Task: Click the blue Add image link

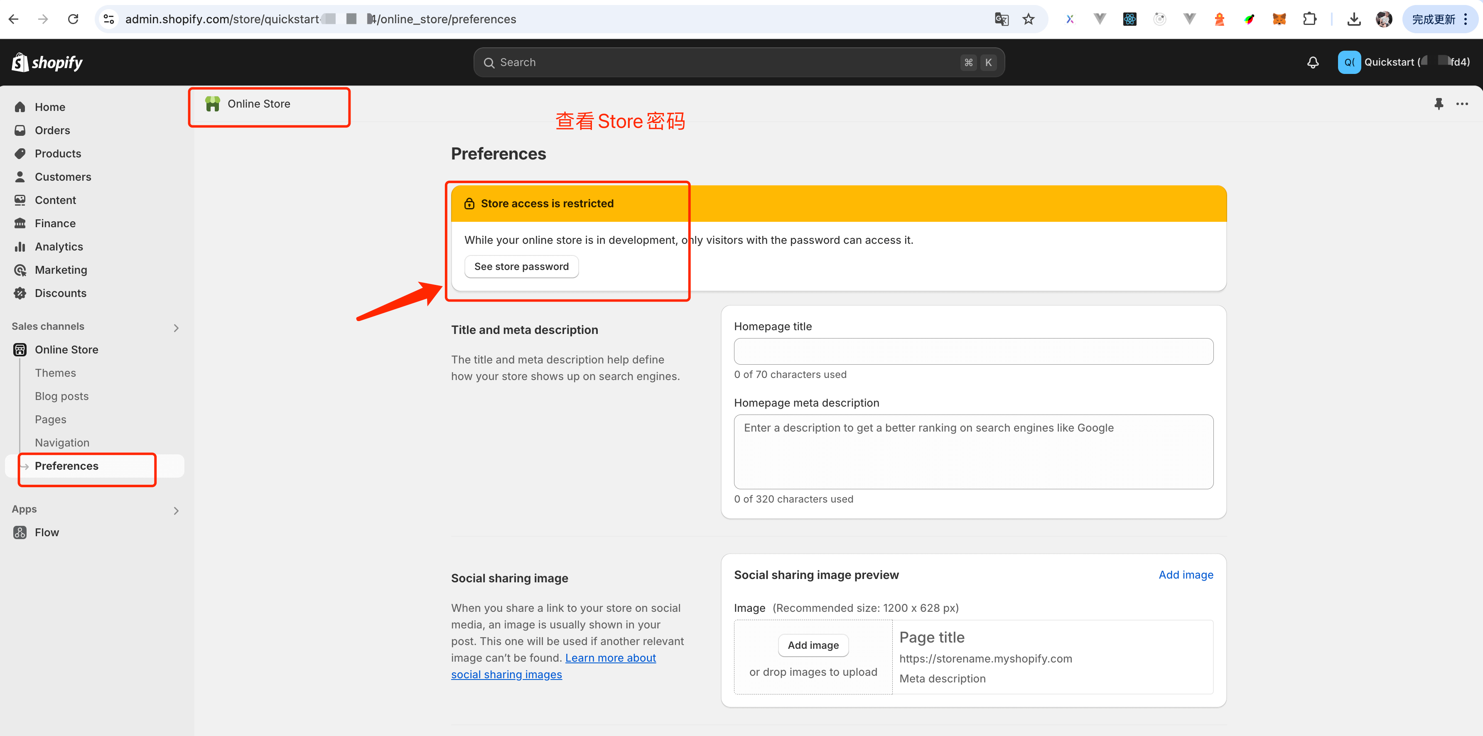Action: point(1186,574)
